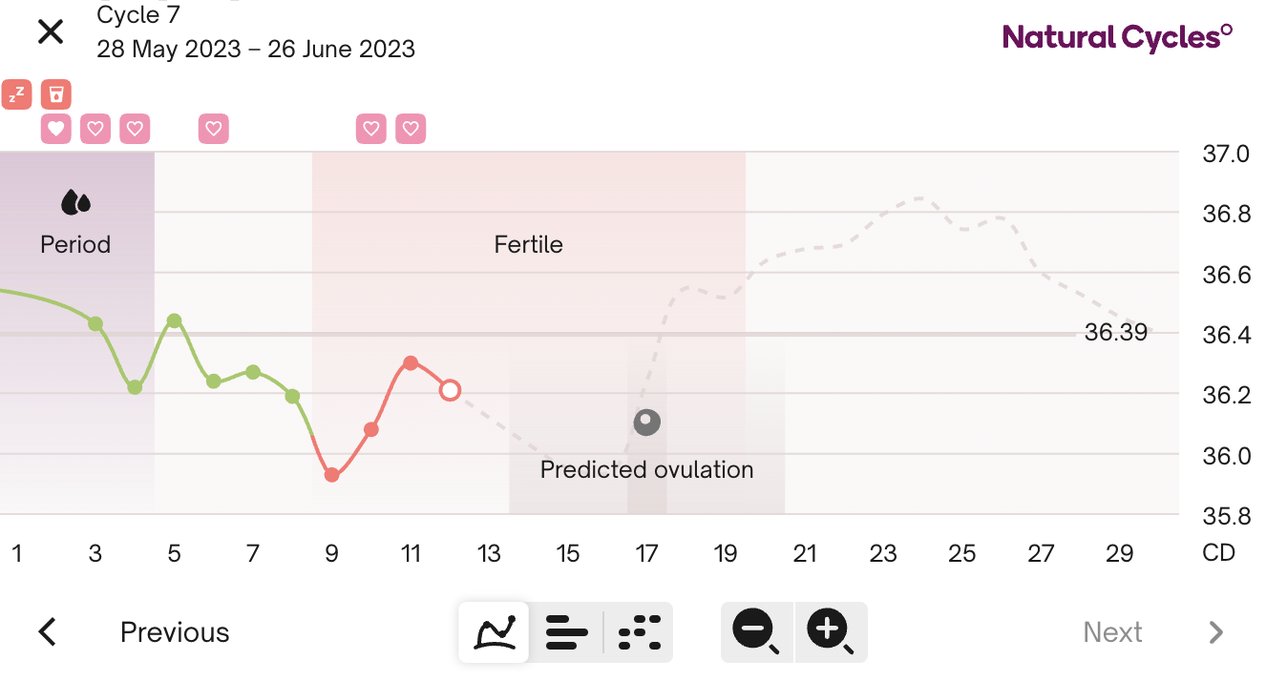Select the open-circle temperature point on day 12
Screen dimensions: 1266x681
point(450,389)
